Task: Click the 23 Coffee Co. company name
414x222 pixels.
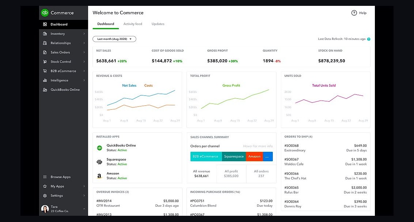Action: pos(60,211)
